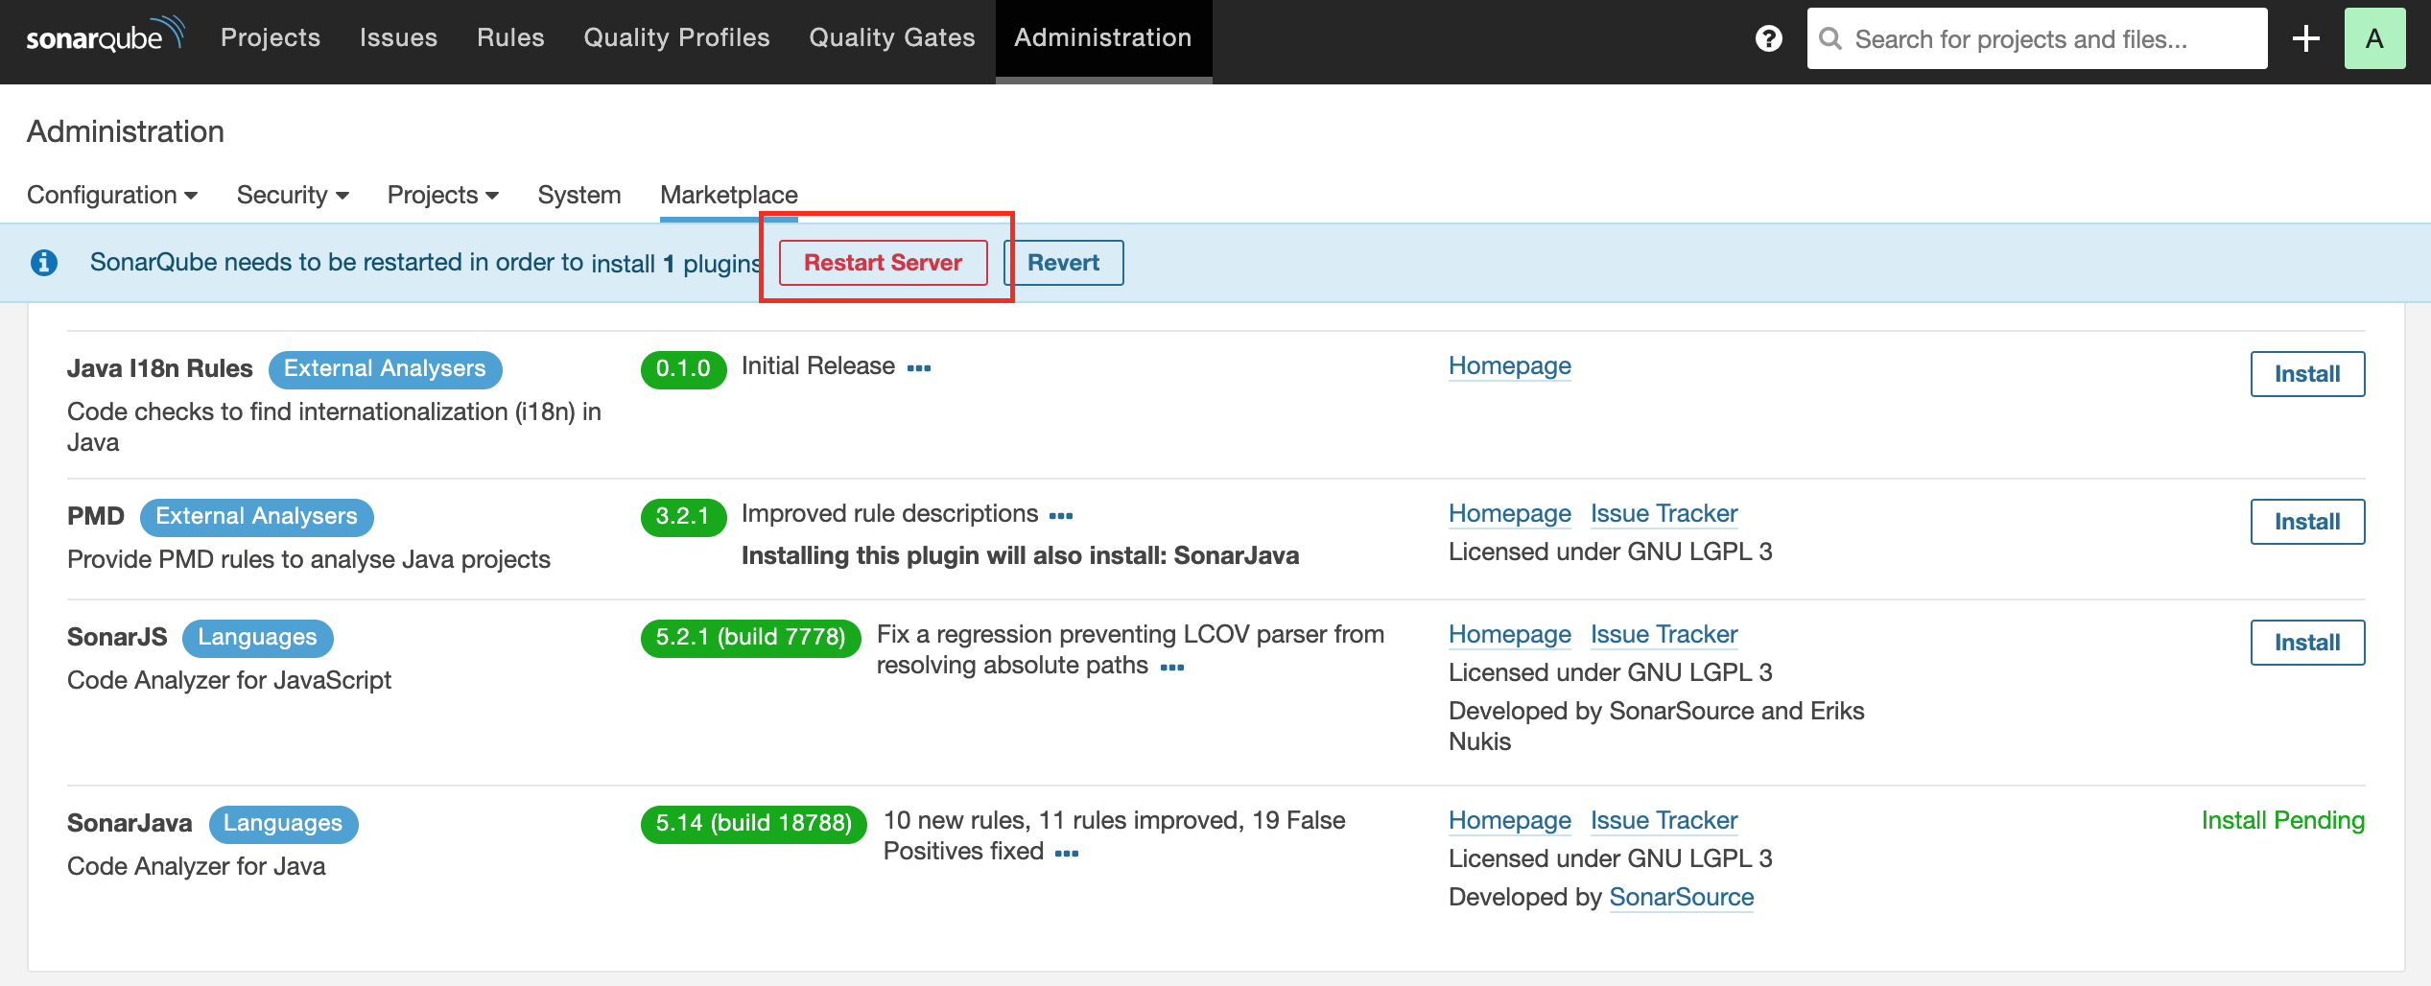Image resolution: width=2431 pixels, height=986 pixels.
Task: Open the Security dropdown
Action: coord(293,195)
